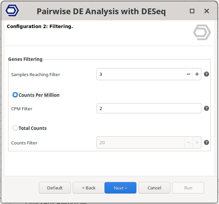
Task: Proceed with the Next button
Action: [x=121, y=188]
